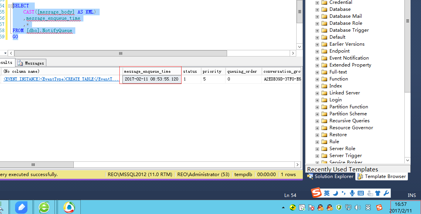Viewport: 421px width, 214px height.
Task: Select the Partition Function template folder
Action: click(348, 107)
